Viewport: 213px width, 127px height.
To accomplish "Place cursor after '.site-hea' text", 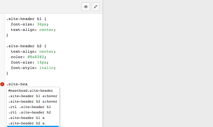I will point(28,84).
